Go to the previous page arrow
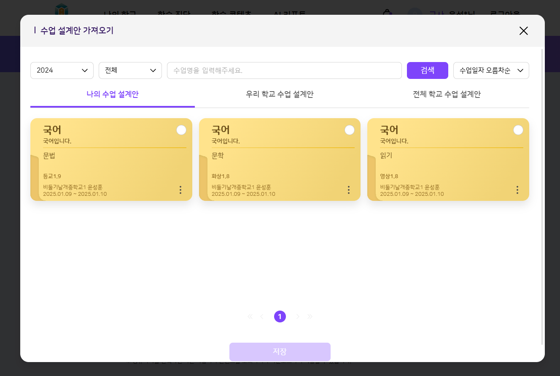The height and width of the screenshot is (376, 560). coord(262,316)
